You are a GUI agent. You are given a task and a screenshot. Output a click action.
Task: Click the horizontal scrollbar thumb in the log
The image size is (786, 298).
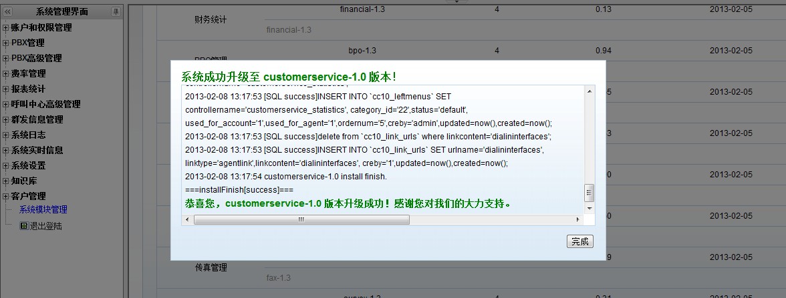[301, 219]
